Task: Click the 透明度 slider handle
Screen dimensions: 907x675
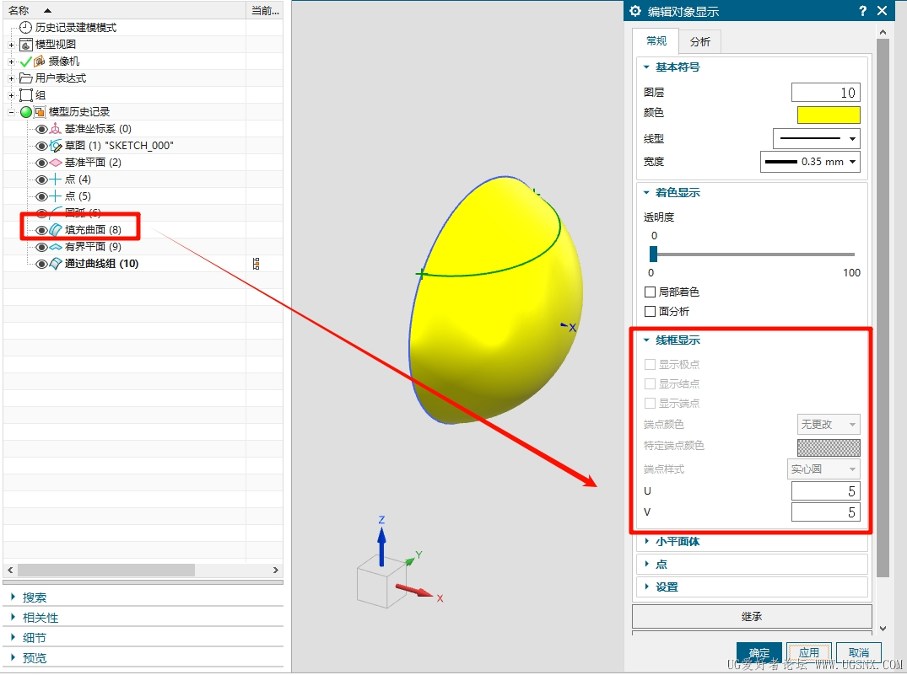Action: click(653, 254)
